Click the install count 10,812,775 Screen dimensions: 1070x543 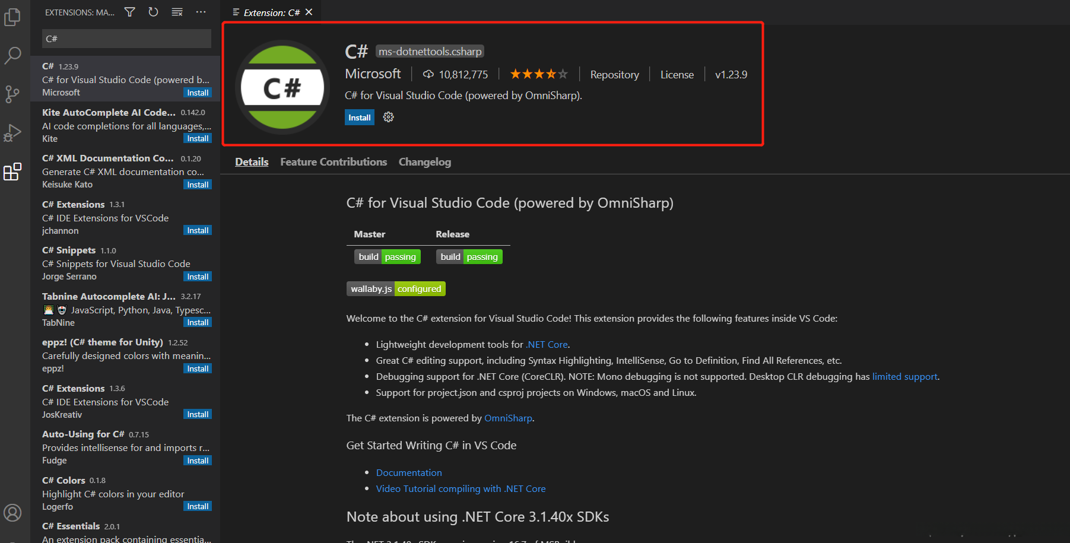[x=455, y=74]
